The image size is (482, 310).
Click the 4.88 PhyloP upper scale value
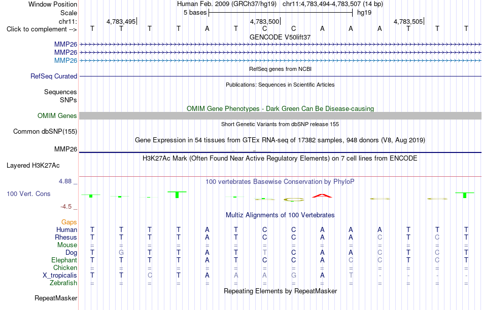pos(65,181)
